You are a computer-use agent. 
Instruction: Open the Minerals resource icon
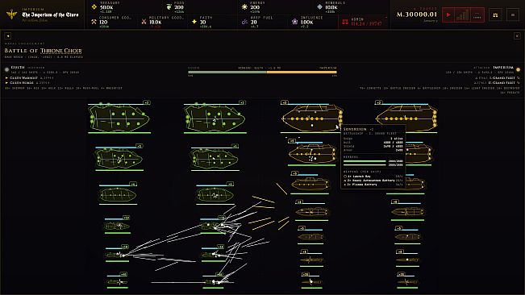click(x=319, y=6)
